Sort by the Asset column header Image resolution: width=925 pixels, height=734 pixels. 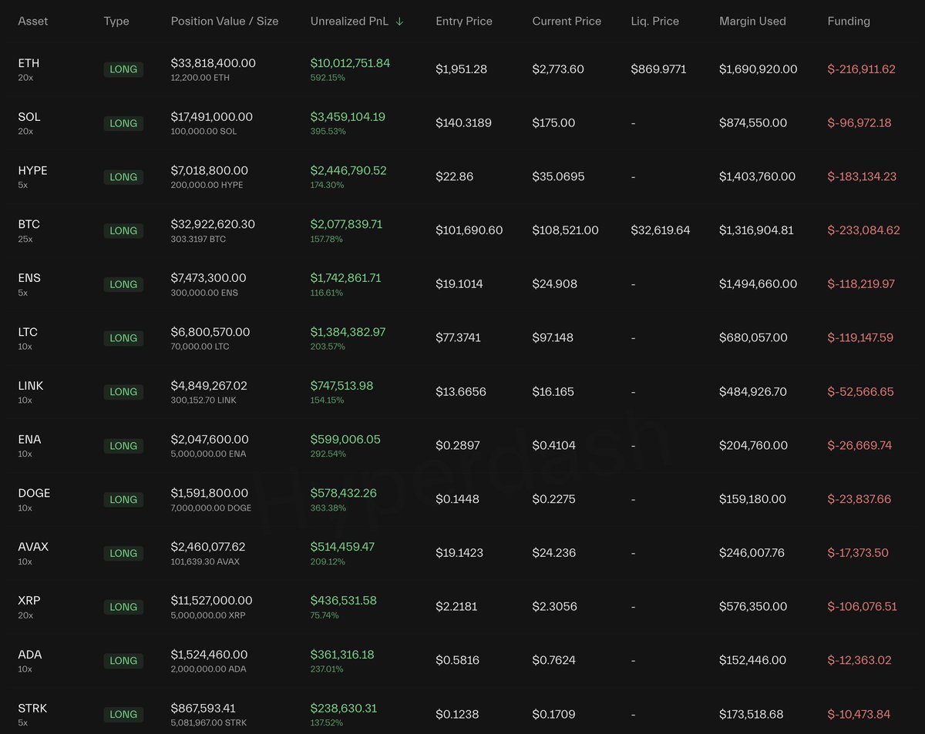pos(33,22)
